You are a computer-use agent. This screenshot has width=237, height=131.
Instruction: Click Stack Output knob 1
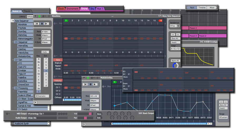(x=109, y=113)
